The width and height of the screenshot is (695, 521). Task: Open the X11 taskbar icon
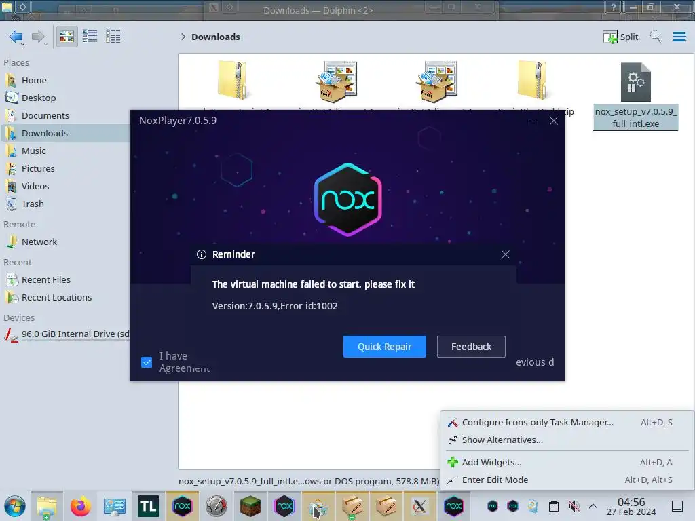pyautogui.click(x=419, y=506)
